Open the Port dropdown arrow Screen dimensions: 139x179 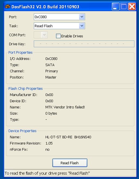(82, 17)
